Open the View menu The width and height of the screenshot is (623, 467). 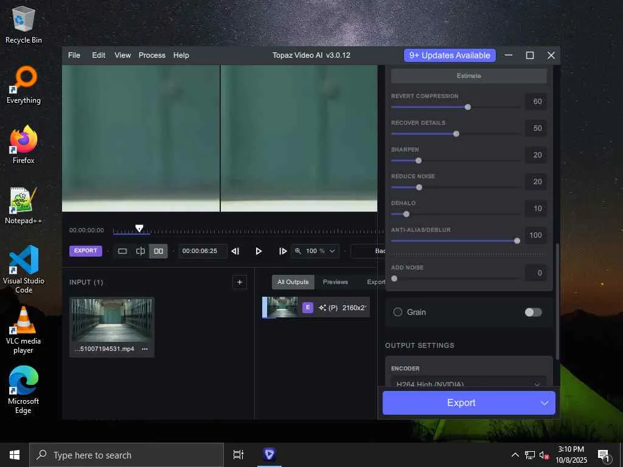(122, 55)
